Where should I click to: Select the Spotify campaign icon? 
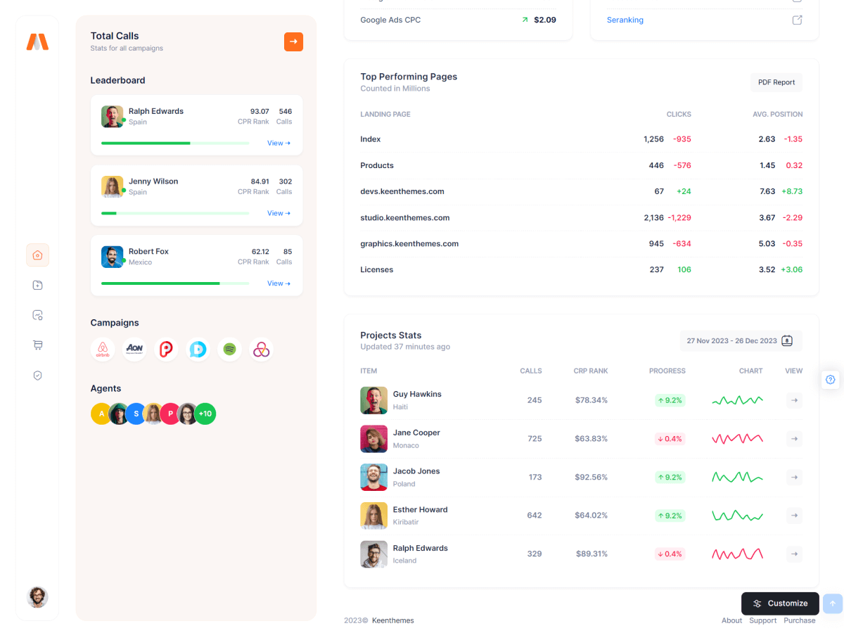click(229, 349)
